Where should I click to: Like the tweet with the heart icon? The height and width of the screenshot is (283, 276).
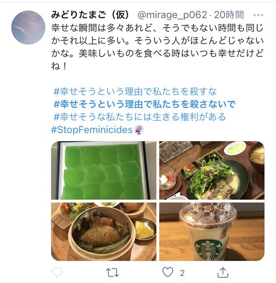click(x=168, y=272)
